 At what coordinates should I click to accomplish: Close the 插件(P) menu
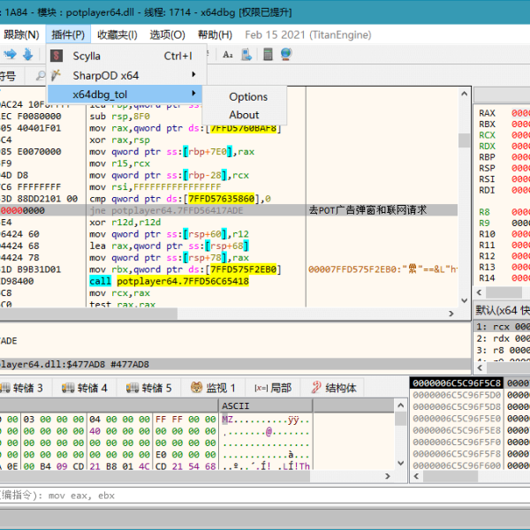68,34
